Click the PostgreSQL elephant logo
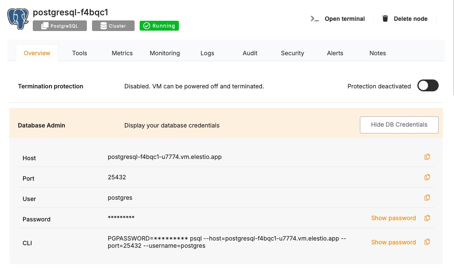The width and height of the screenshot is (454, 269). (18, 19)
